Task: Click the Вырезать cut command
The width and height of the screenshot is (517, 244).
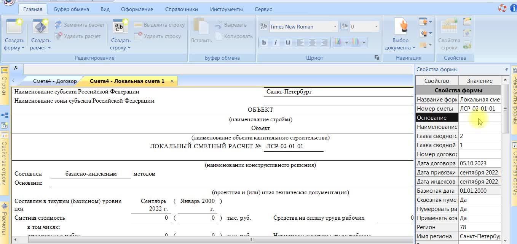Action: tap(231, 25)
